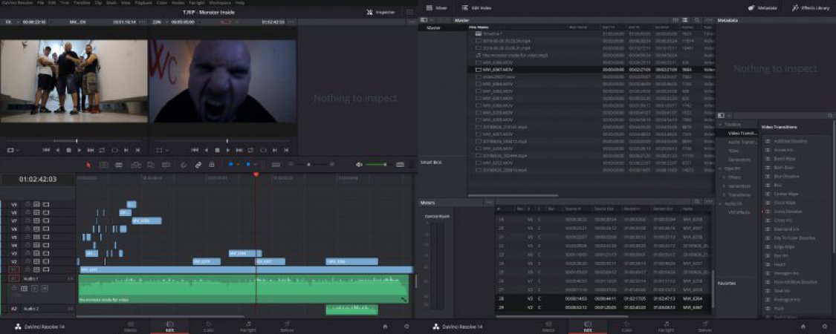Choose the trim edit mode tool
The image size is (836, 334).
103,165
